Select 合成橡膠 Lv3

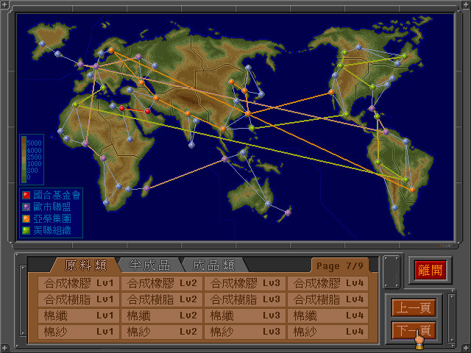point(245,283)
